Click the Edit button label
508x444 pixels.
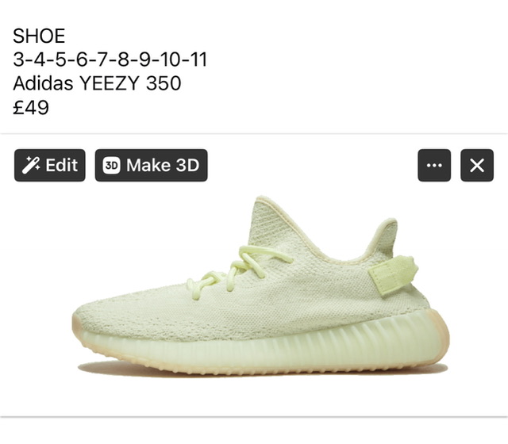tap(62, 165)
